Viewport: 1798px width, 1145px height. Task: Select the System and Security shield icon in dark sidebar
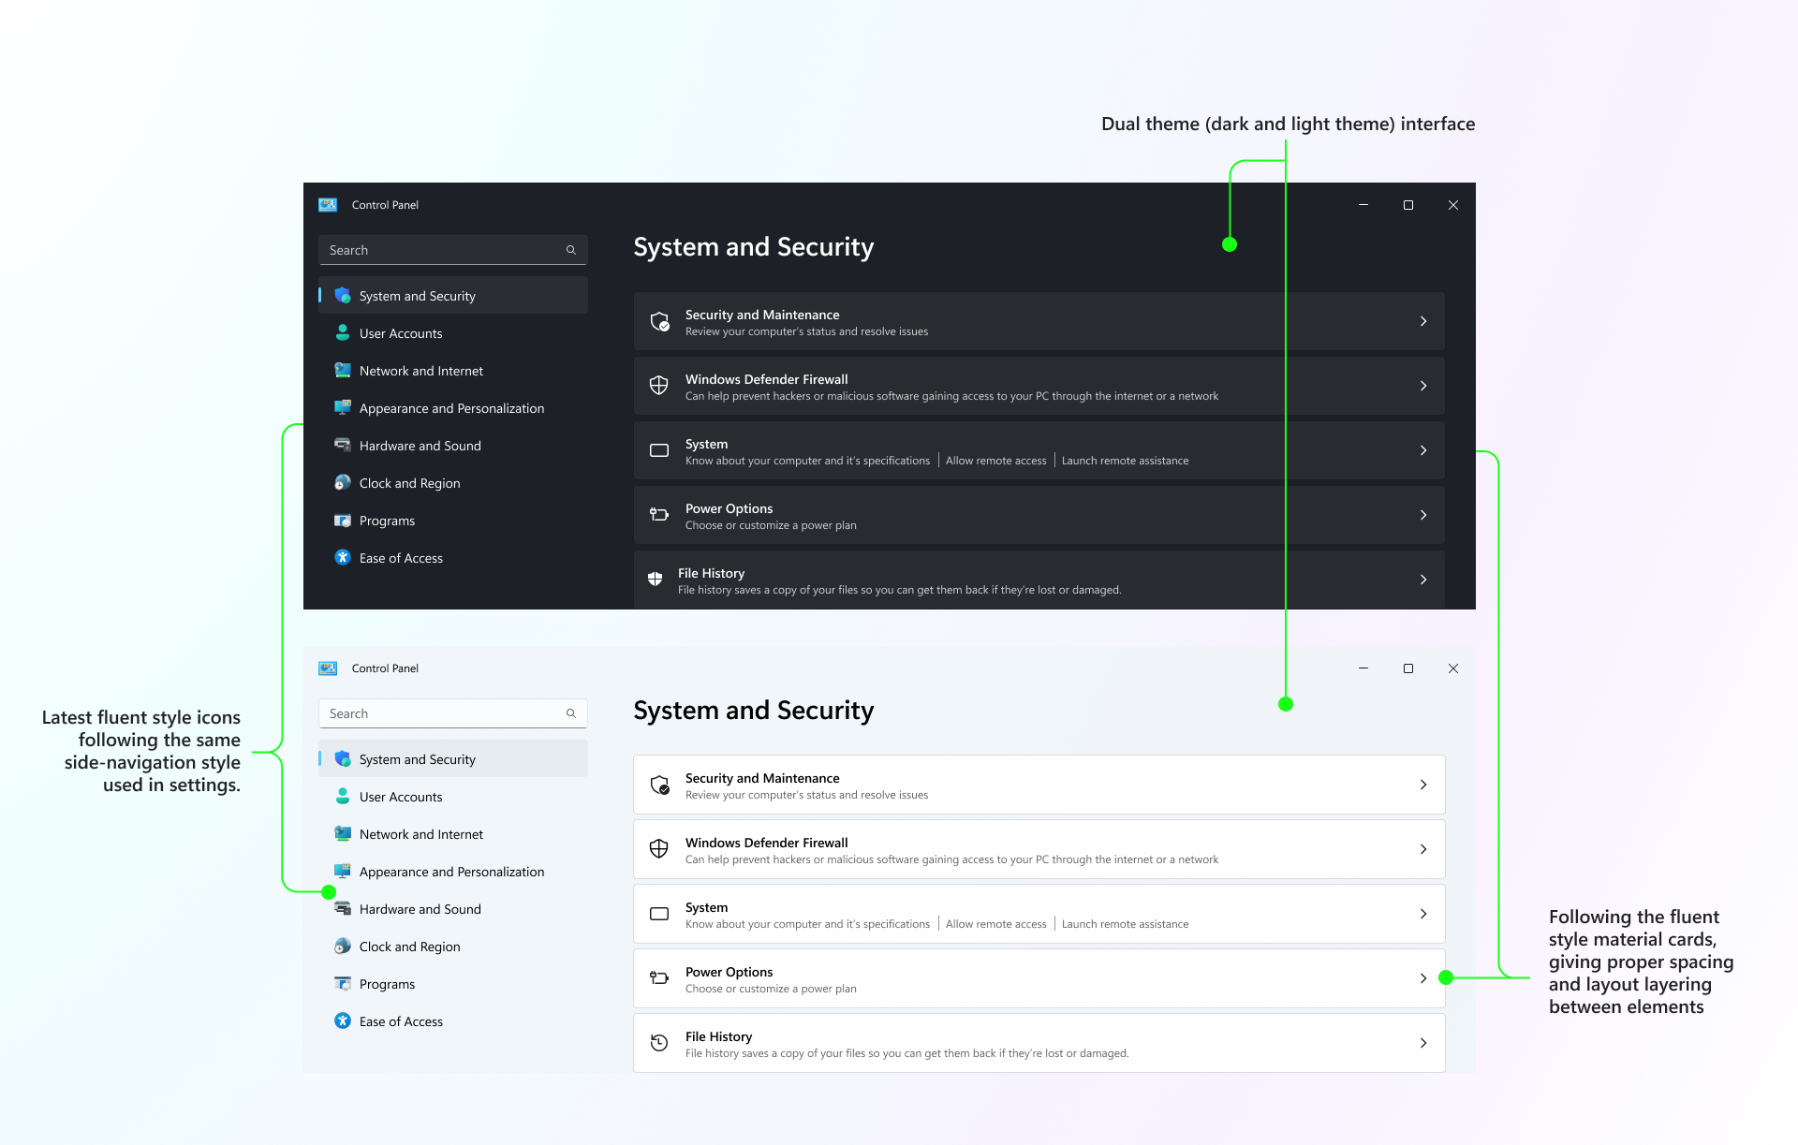(343, 295)
